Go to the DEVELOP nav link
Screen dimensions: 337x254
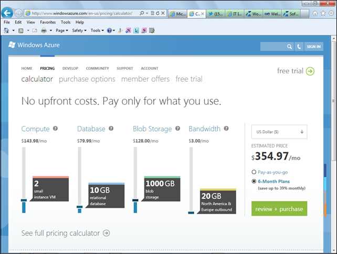(x=70, y=68)
